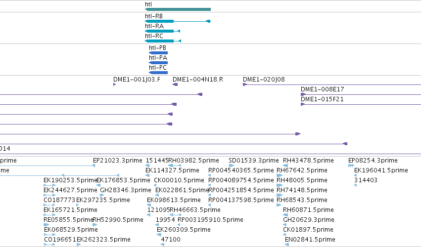The width and height of the screenshot is (421, 247).
Task: Select the EK176853.5prime label
Action: tap(123, 180)
